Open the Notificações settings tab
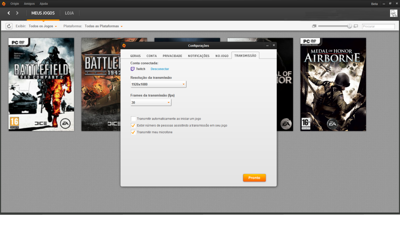This screenshot has width=400, height=225. tap(199, 56)
